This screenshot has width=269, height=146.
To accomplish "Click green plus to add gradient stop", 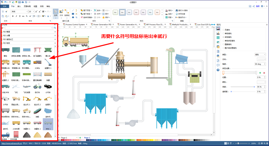I will (260, 72).
